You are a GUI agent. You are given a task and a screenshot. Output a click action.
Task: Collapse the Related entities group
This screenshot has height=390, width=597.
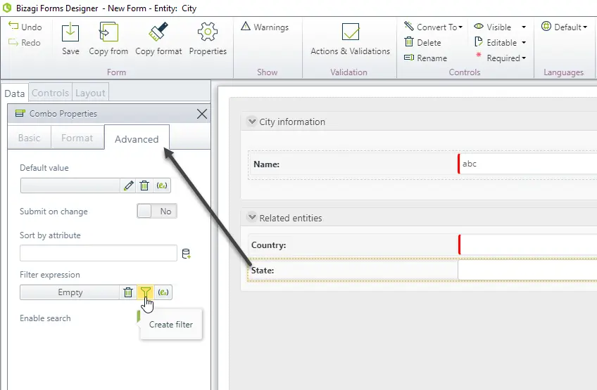[x=251, y=217]
